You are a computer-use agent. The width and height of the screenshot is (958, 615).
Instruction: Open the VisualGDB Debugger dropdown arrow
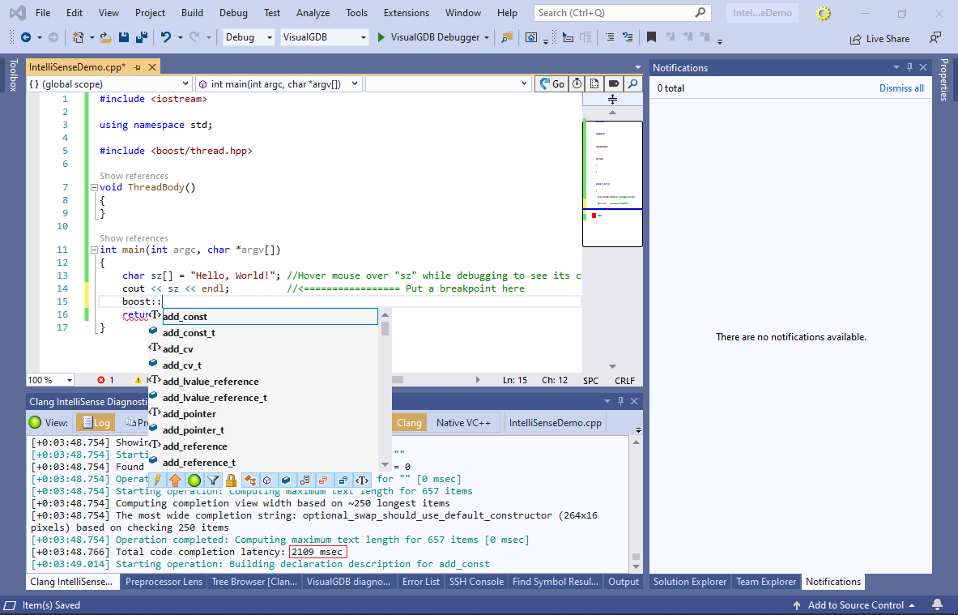tap(487, 37)
